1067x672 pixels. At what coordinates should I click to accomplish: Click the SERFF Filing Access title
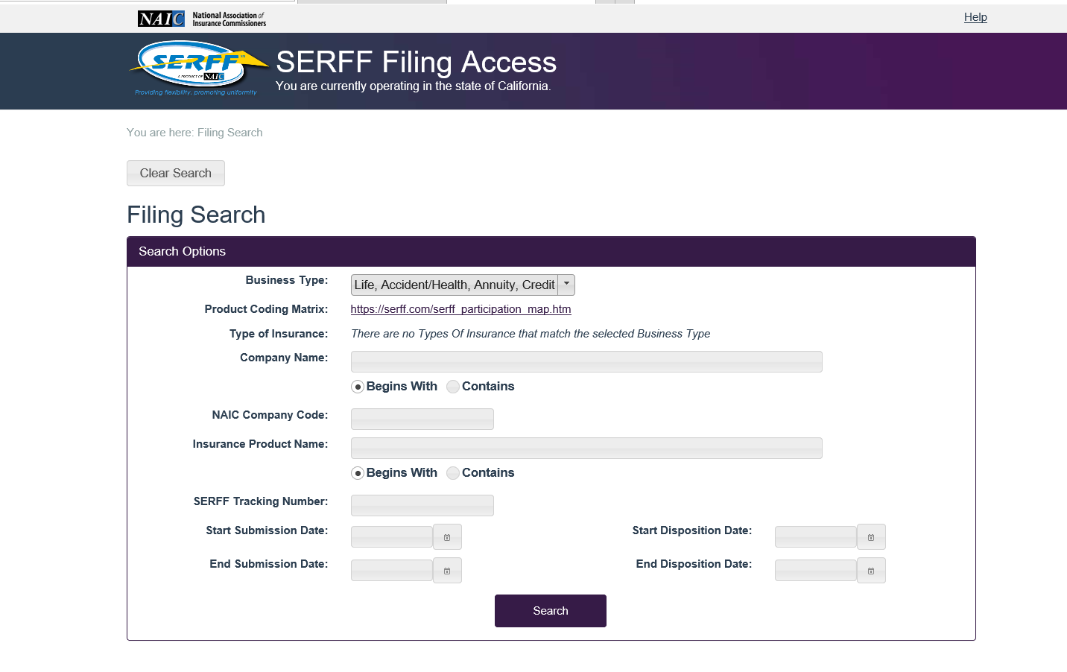click(417, 62)
